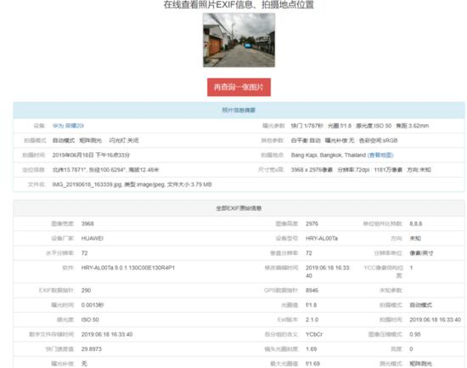Screen dimensions: 467x368
Task: Select the 矩阵测光 value in the EXIF table
Action: [x=421, y=364]
